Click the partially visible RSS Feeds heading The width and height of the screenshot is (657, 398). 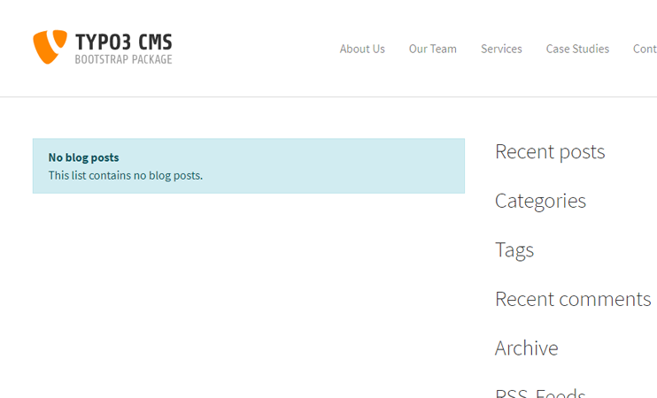540,393
